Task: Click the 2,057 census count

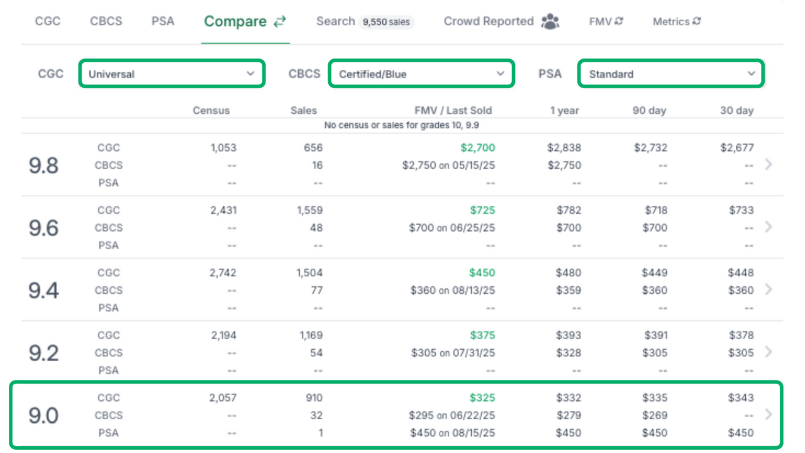Action: 223,398
